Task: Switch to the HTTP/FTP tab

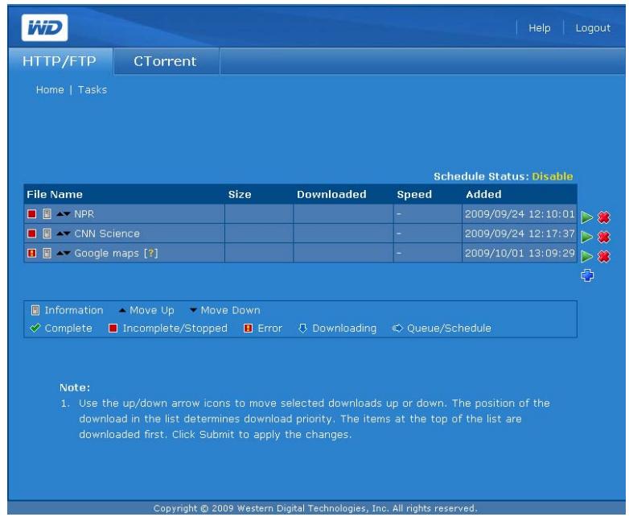Action: [x=60, y=61]
